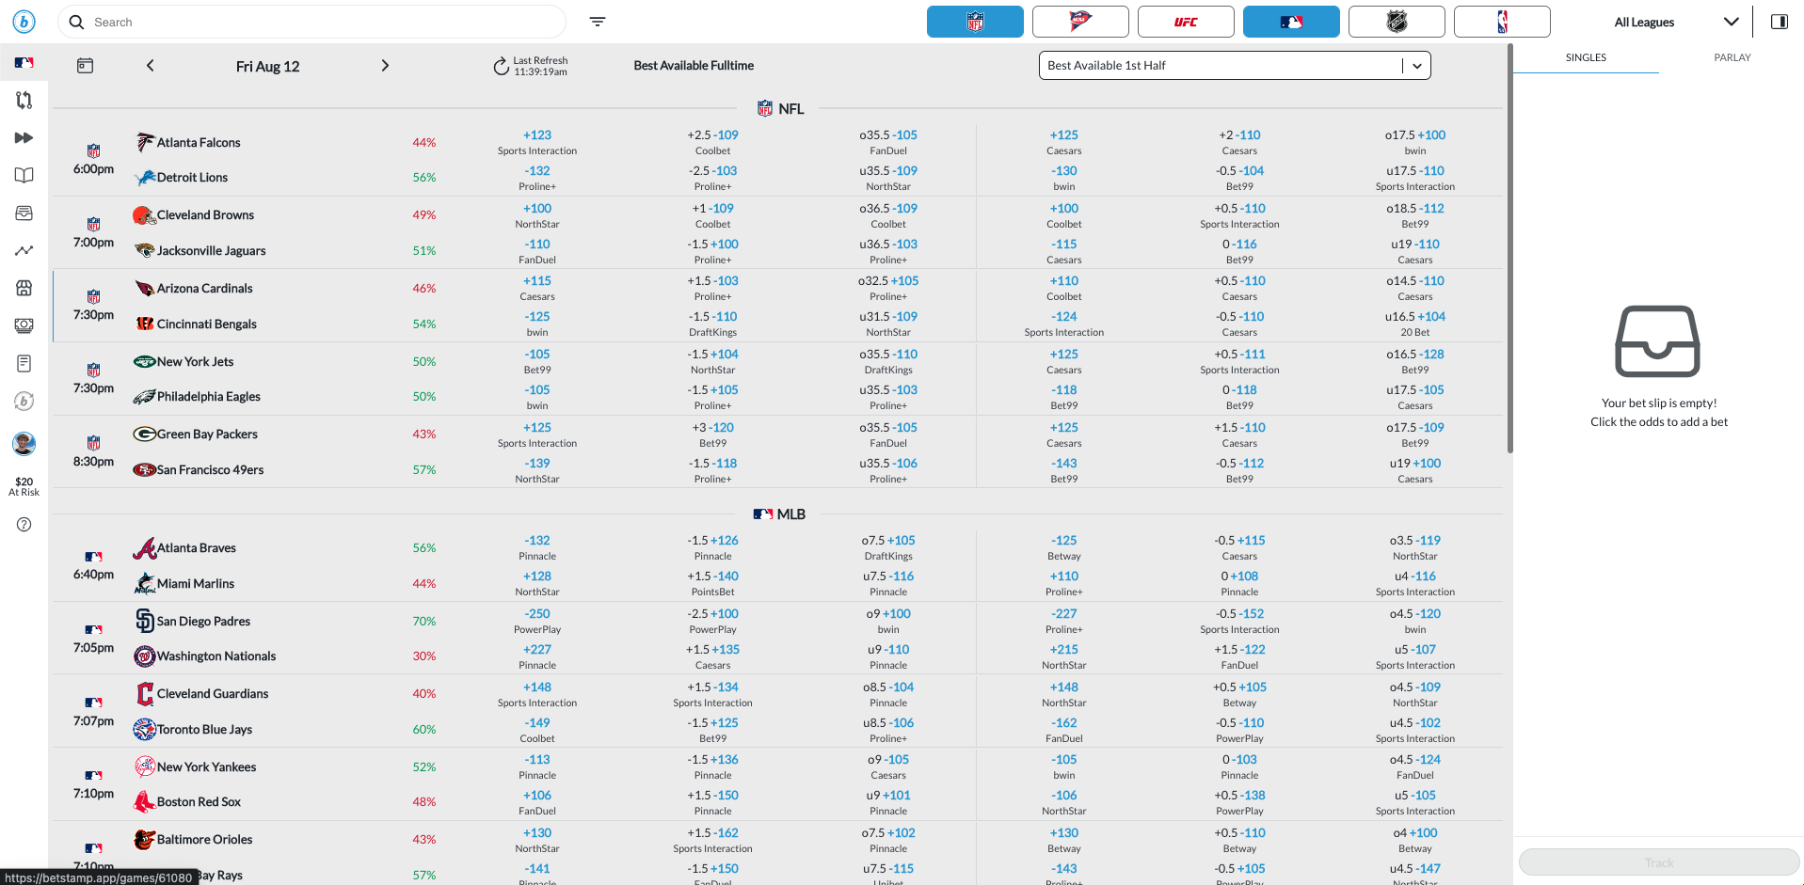Viewport: 1804px width, 885px height.
Task: Expand the All Leagues dropdown
Action: (x=1676, y=22)
